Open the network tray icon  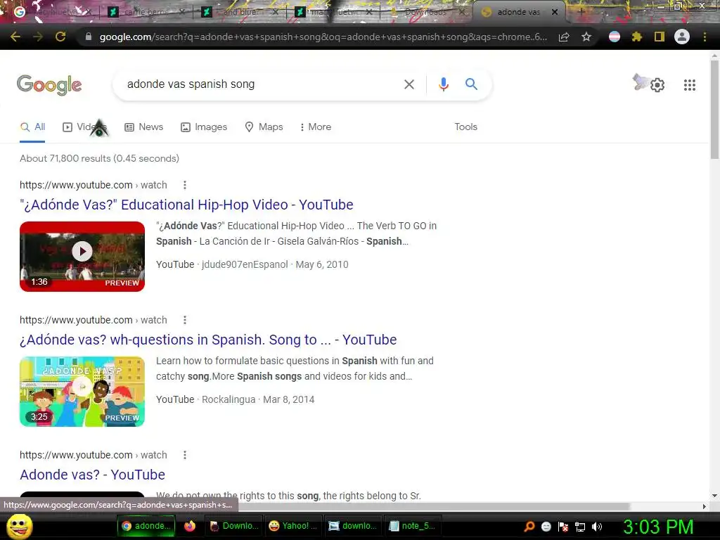click(x=580, y=526)
